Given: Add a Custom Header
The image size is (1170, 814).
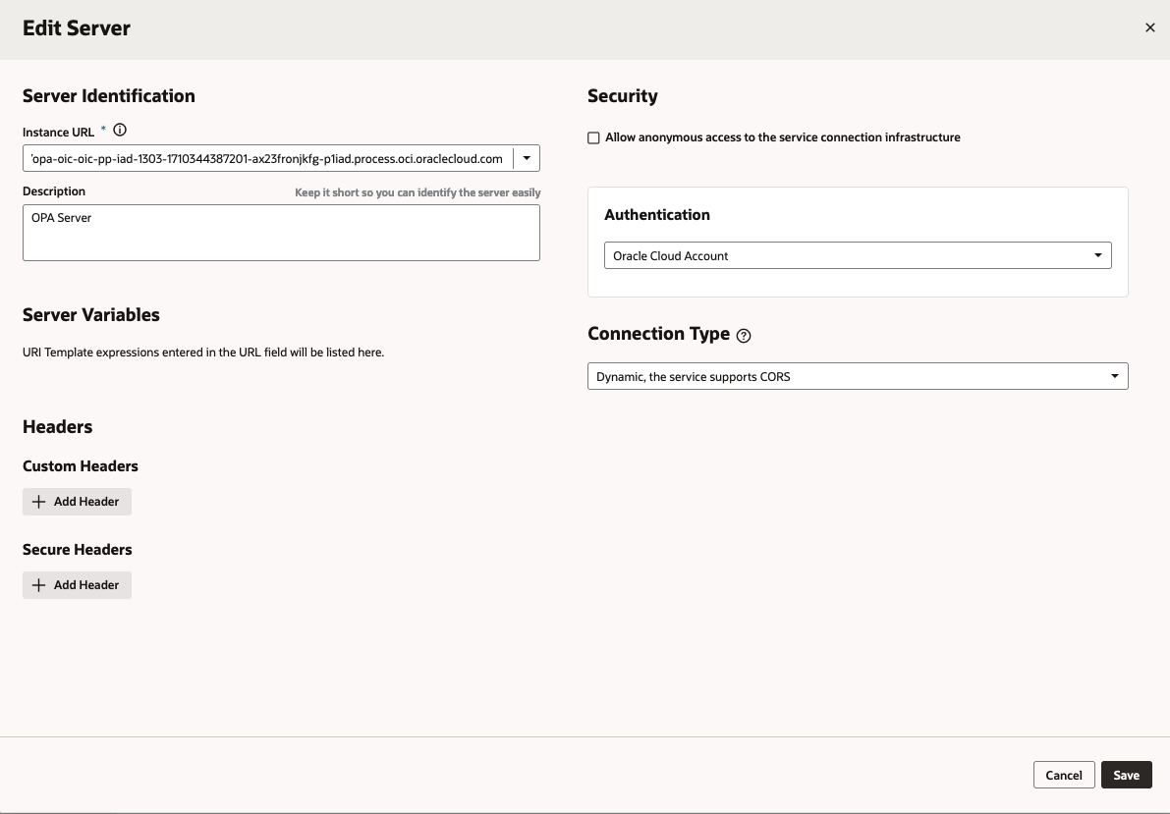Looking at the screenshot, I should (77, 501).
